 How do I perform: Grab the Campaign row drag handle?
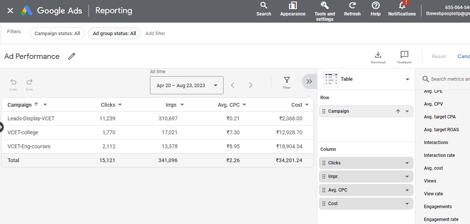click(324, 111)
